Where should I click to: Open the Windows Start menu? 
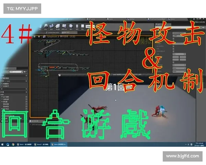pos(2,144)
